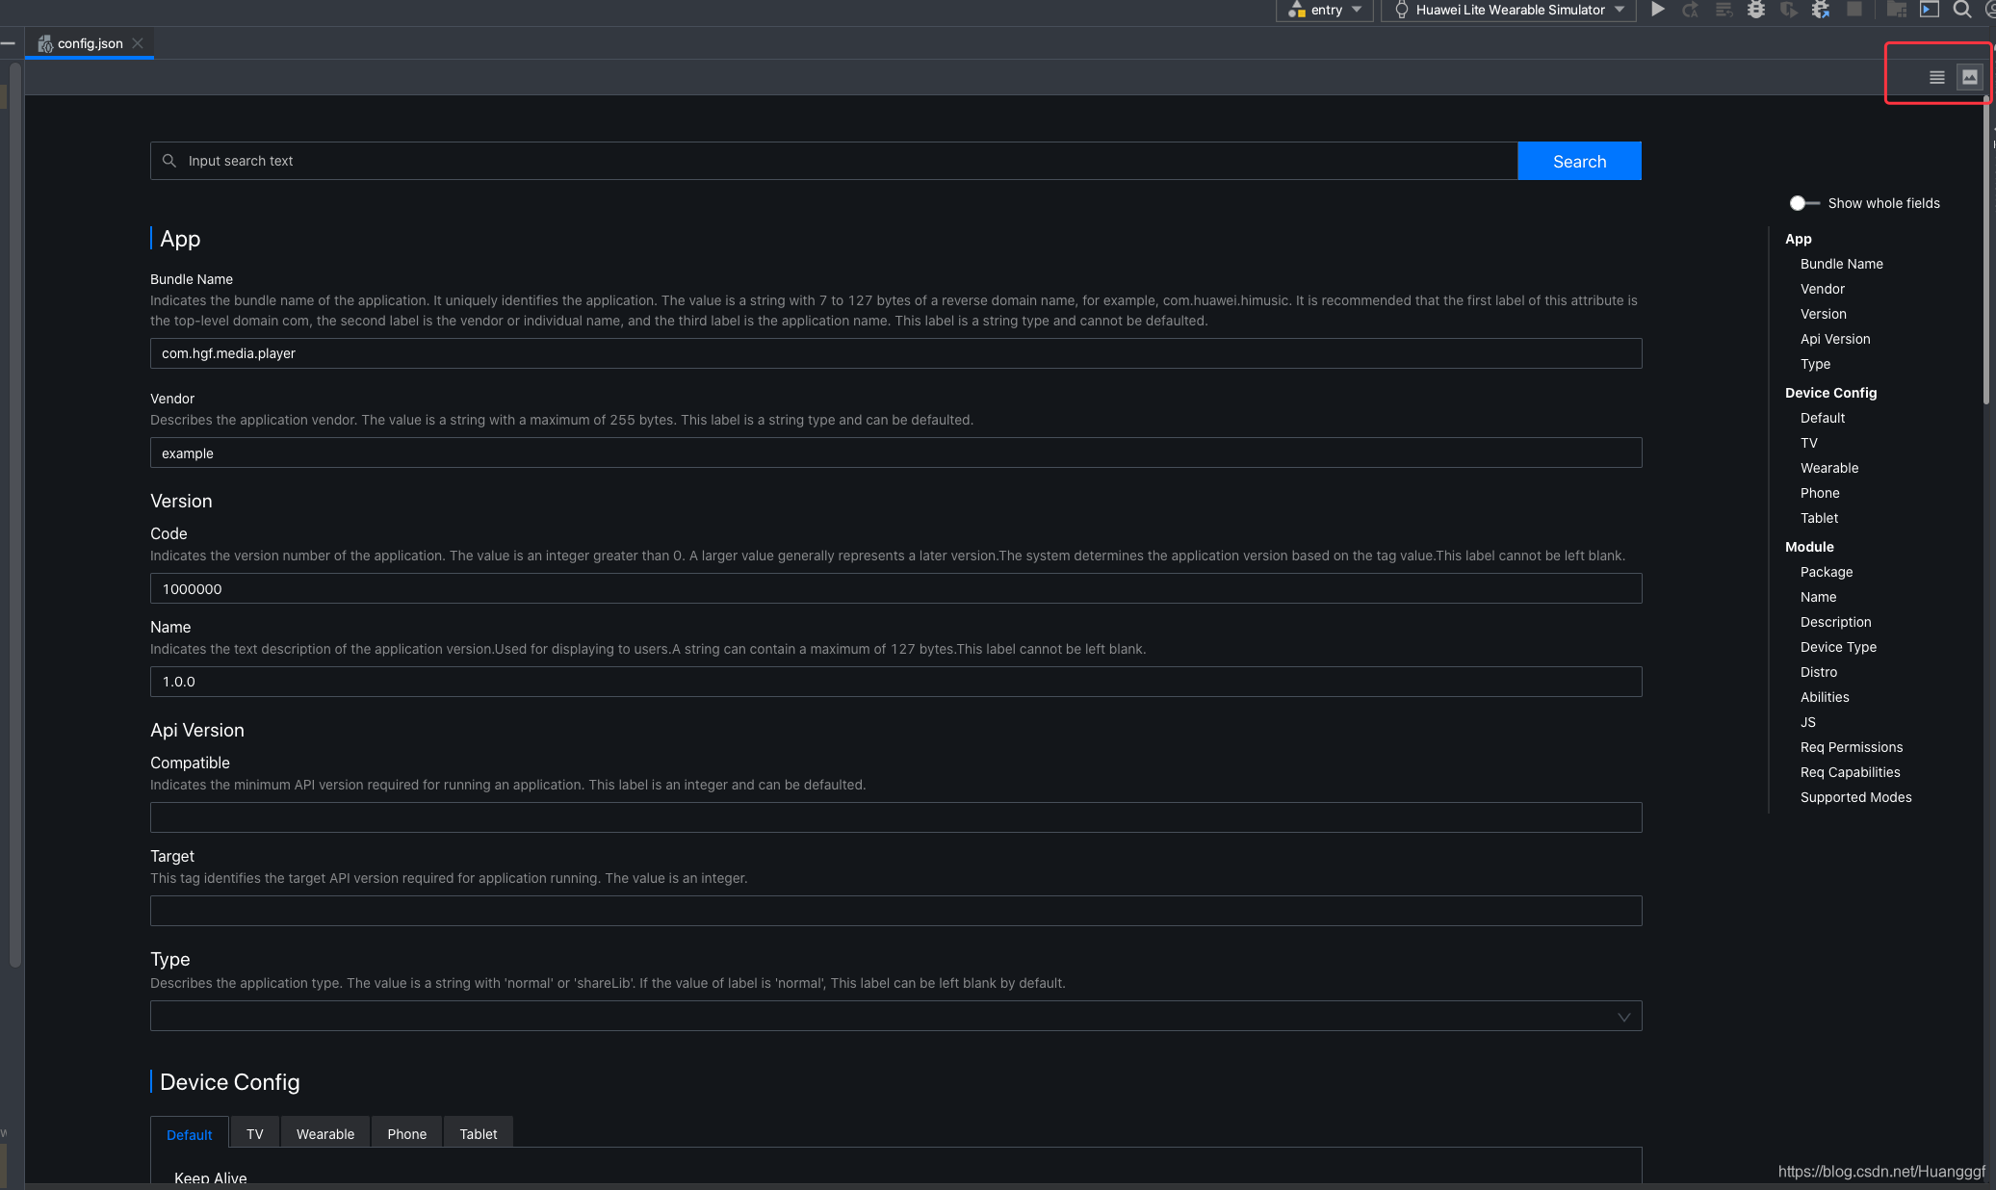Click the project structure folder icon

click(1897, 10)
